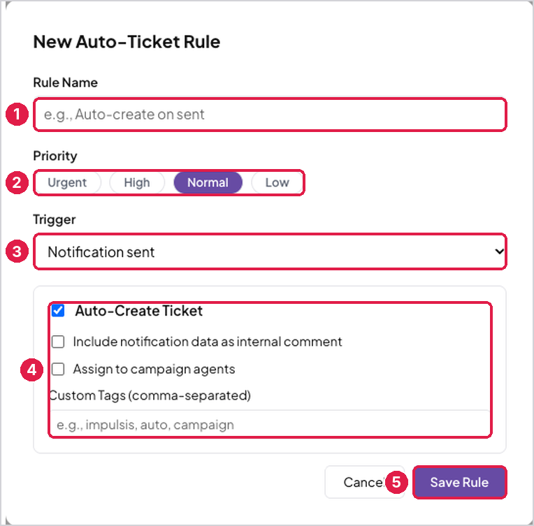
Task: Enable the Auto-Create Ticket checkbox
Action: 58,310
